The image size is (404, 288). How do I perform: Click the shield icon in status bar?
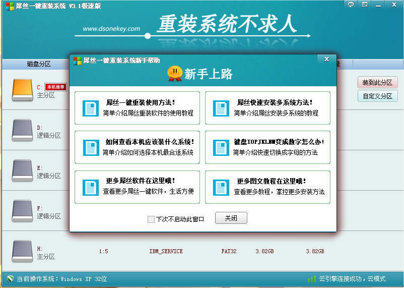pyautogui.click(x=10, y=278)
